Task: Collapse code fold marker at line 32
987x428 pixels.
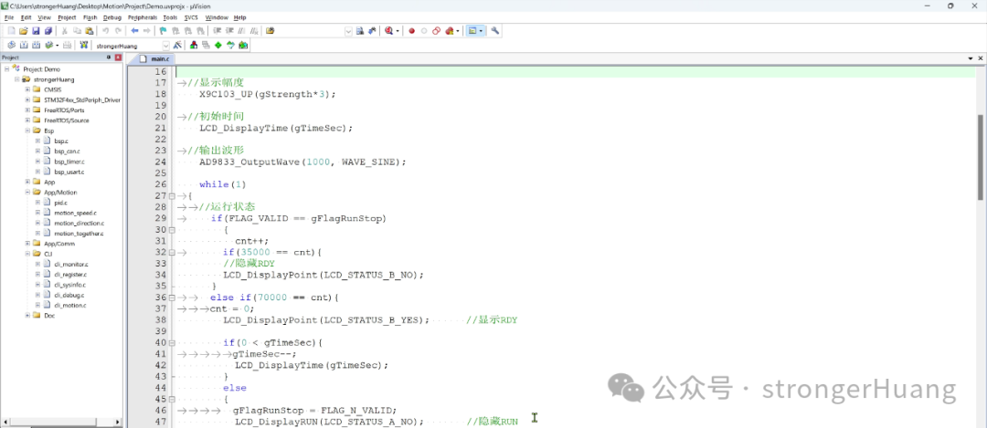Action: (x=172, y=253)
